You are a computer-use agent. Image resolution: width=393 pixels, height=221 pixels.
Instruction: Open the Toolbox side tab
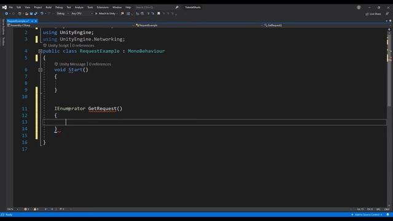click(x=3, y=42)
